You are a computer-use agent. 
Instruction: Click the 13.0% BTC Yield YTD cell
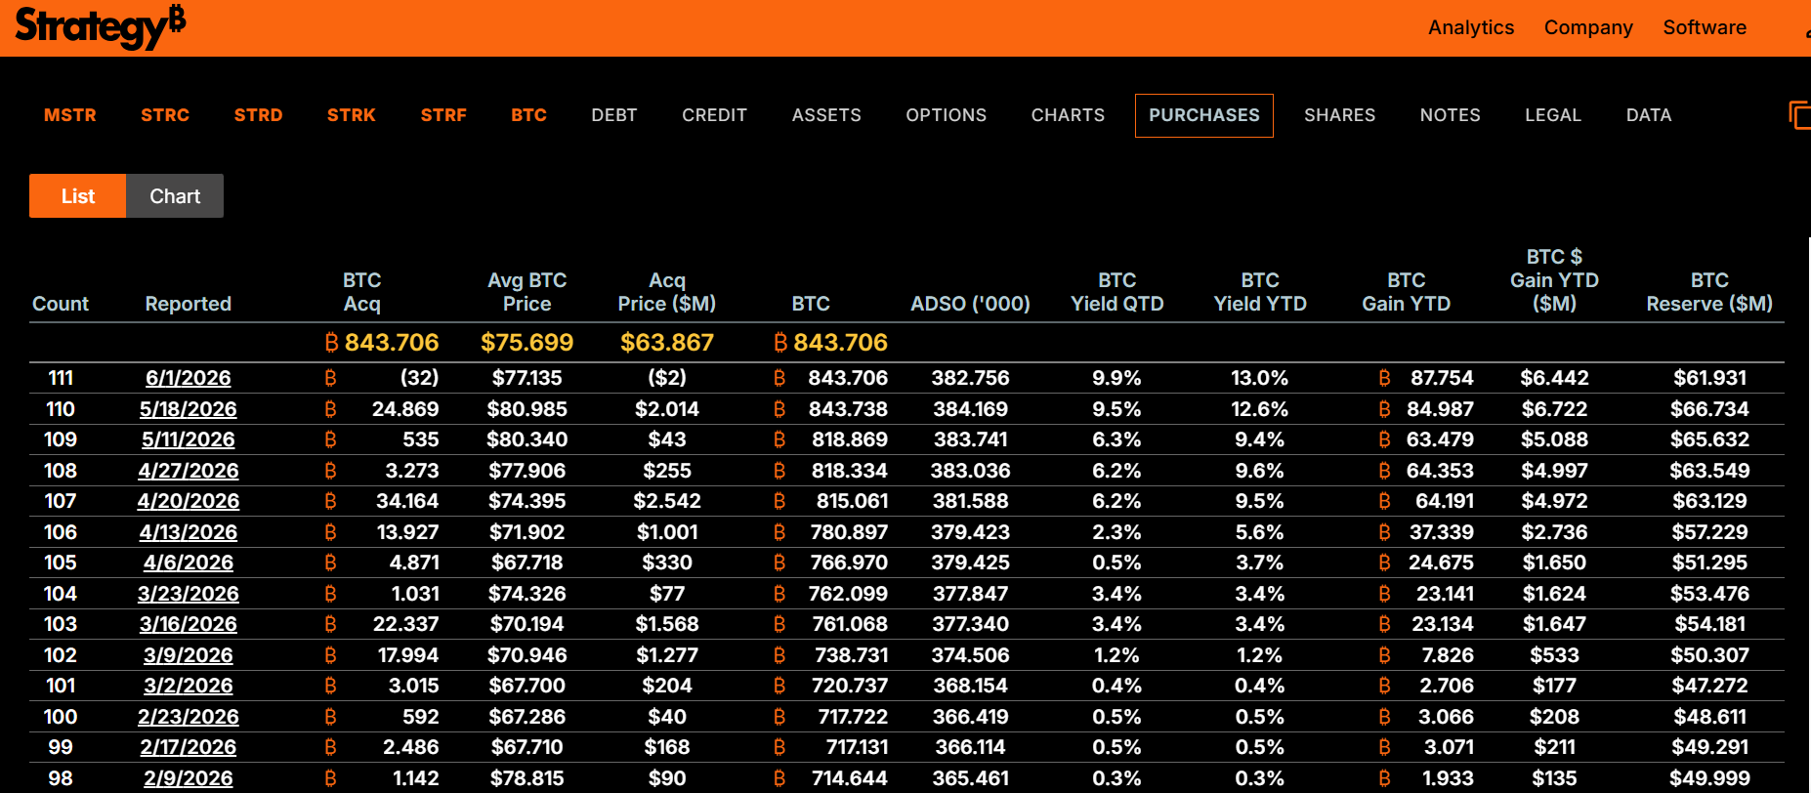(1260, 378)
